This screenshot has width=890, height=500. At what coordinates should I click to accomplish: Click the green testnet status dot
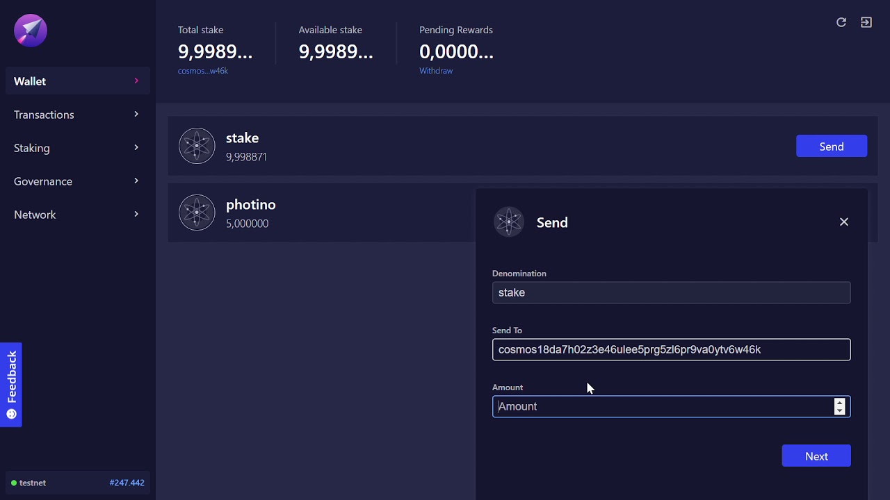(x=14, y=483)
